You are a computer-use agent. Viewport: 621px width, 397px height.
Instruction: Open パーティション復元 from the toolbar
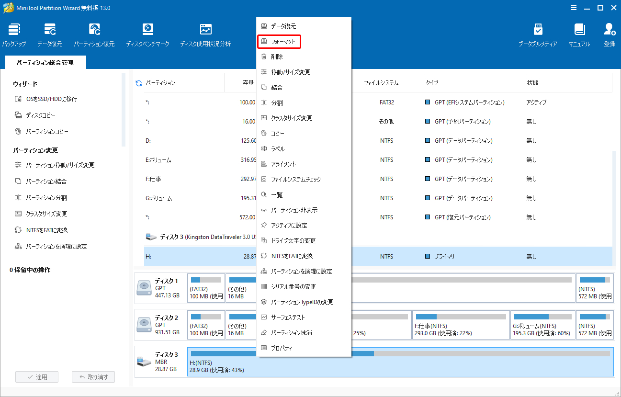coord(94,34)
